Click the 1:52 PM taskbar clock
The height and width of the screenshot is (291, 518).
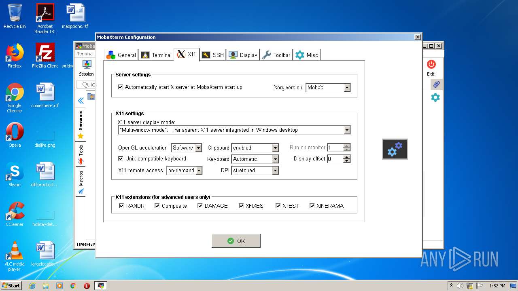(x=497, y=286)
